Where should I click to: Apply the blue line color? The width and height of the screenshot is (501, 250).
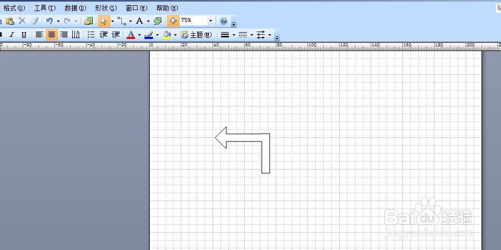[149, 35]
